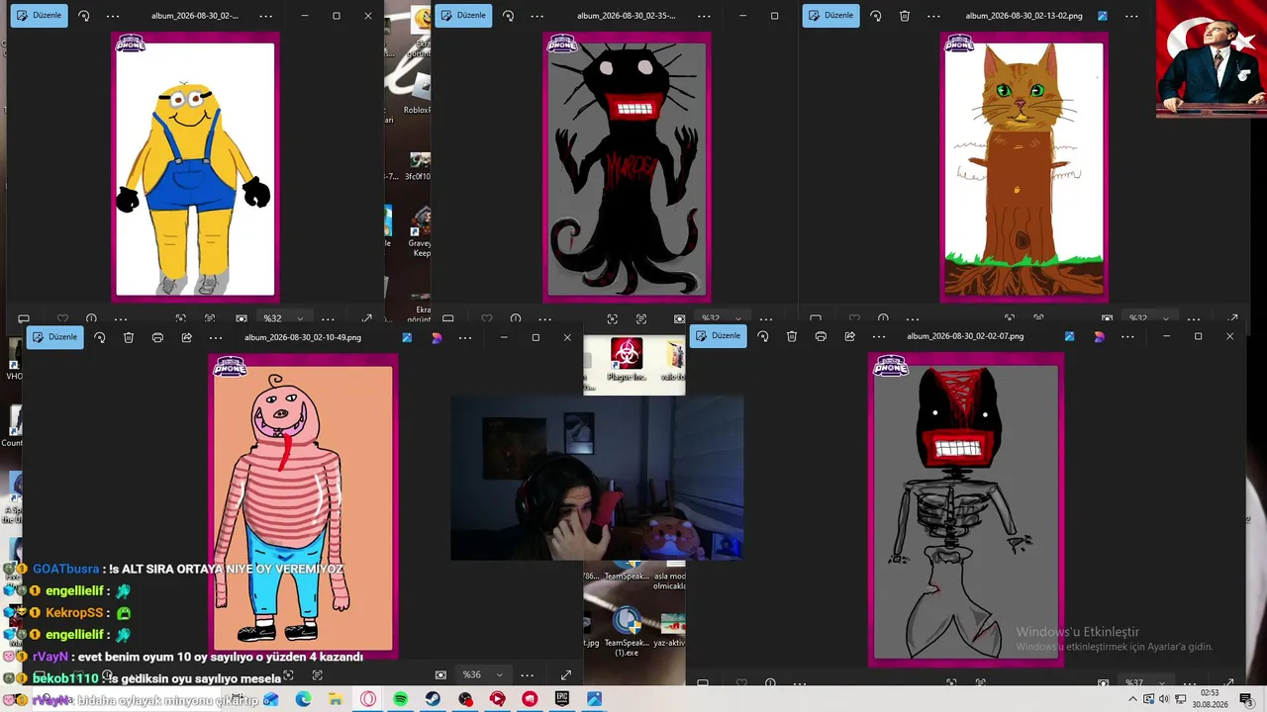Open Microsoft Edge from the taskbar
Viewport: 1267px width, 712px height.
click(x=303, y=699)
